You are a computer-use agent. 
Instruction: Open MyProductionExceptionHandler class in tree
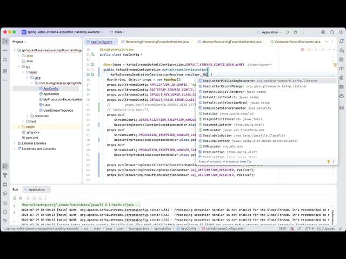tap(60, 99)
